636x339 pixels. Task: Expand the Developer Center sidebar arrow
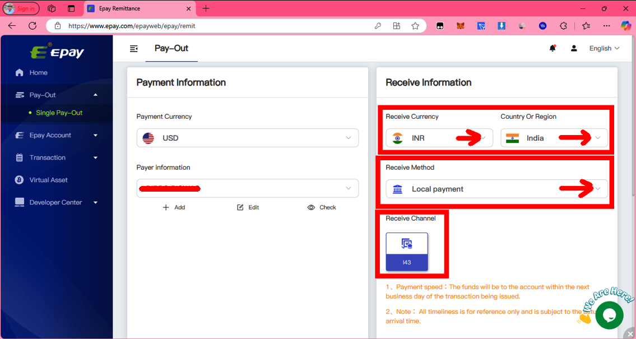click(96, 202)
